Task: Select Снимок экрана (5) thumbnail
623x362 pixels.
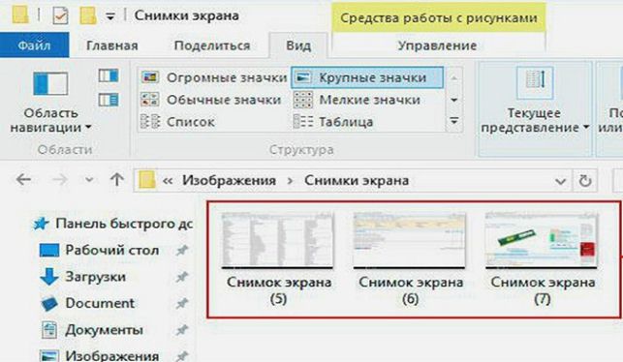Action: tap(277, 241)
